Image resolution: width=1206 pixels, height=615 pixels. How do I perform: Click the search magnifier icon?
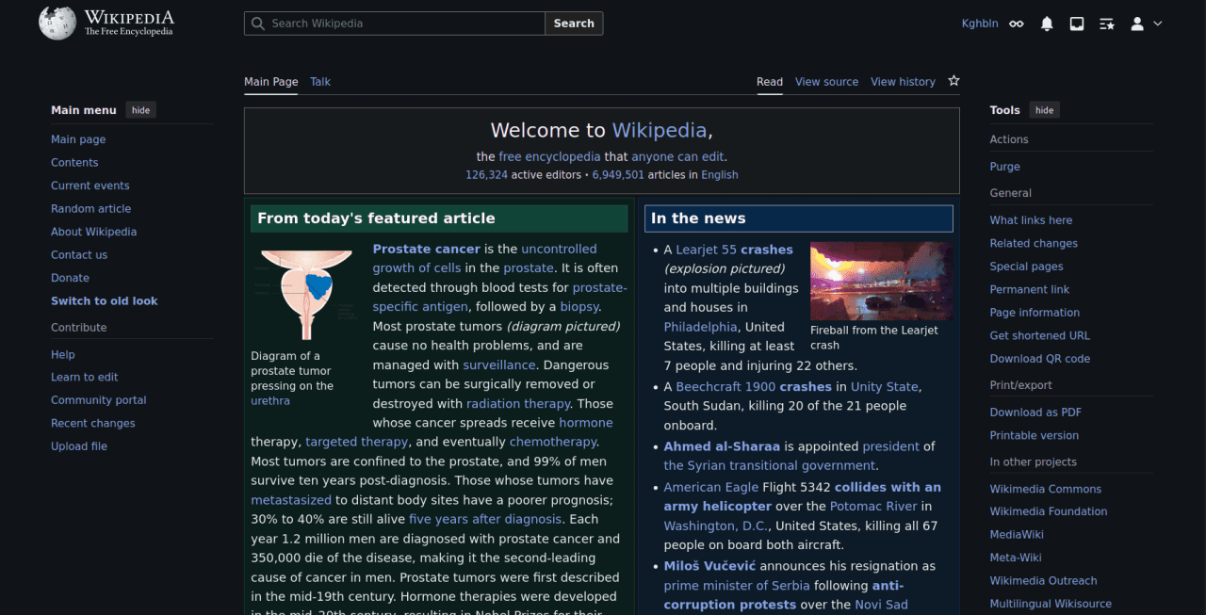click(x=256, y=24)
